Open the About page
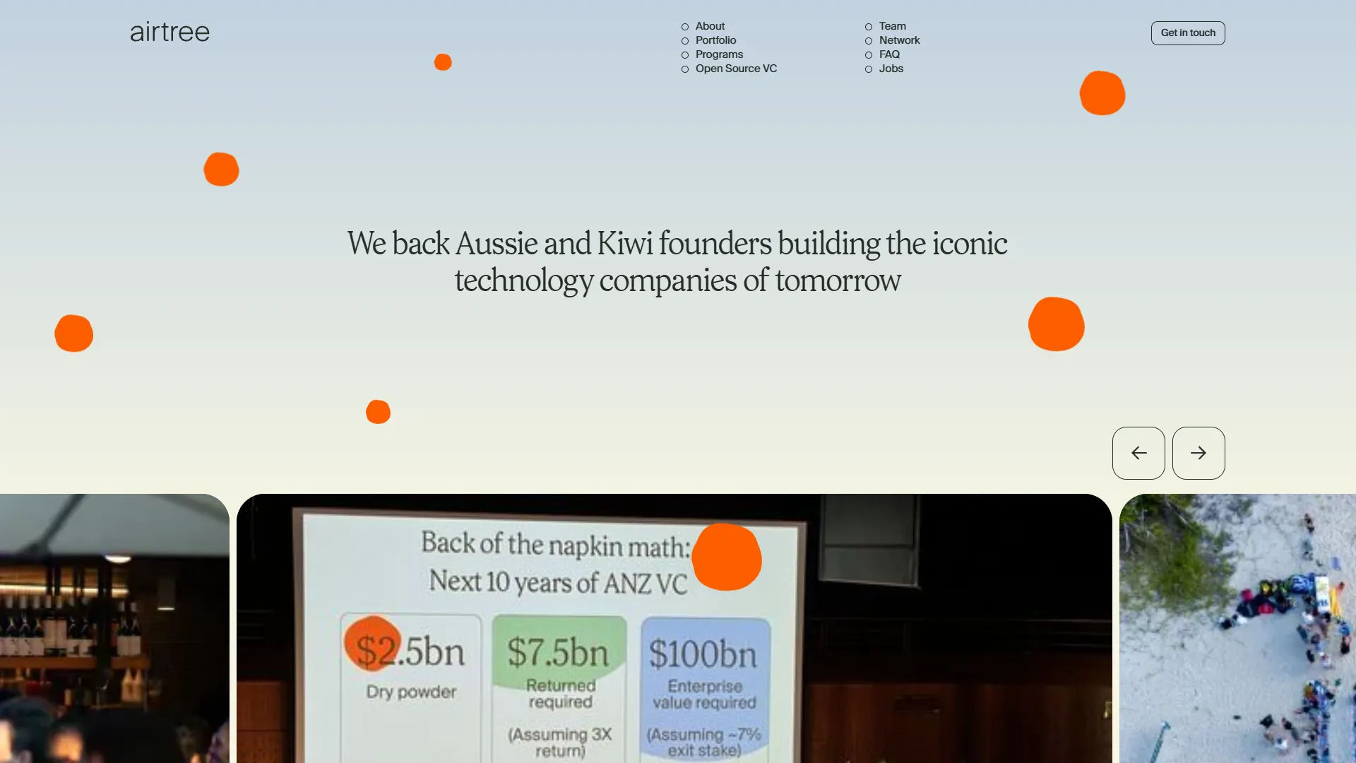 710,26
